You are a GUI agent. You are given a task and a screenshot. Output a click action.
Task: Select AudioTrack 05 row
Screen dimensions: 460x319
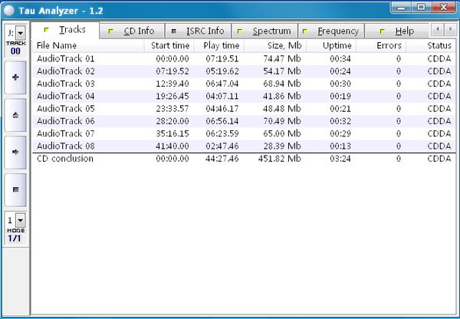tap(244, 109)
